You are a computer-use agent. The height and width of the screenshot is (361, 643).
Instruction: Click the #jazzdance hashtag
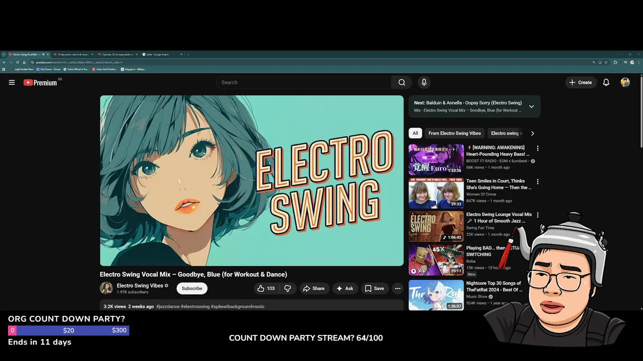(x=167, y=306)
